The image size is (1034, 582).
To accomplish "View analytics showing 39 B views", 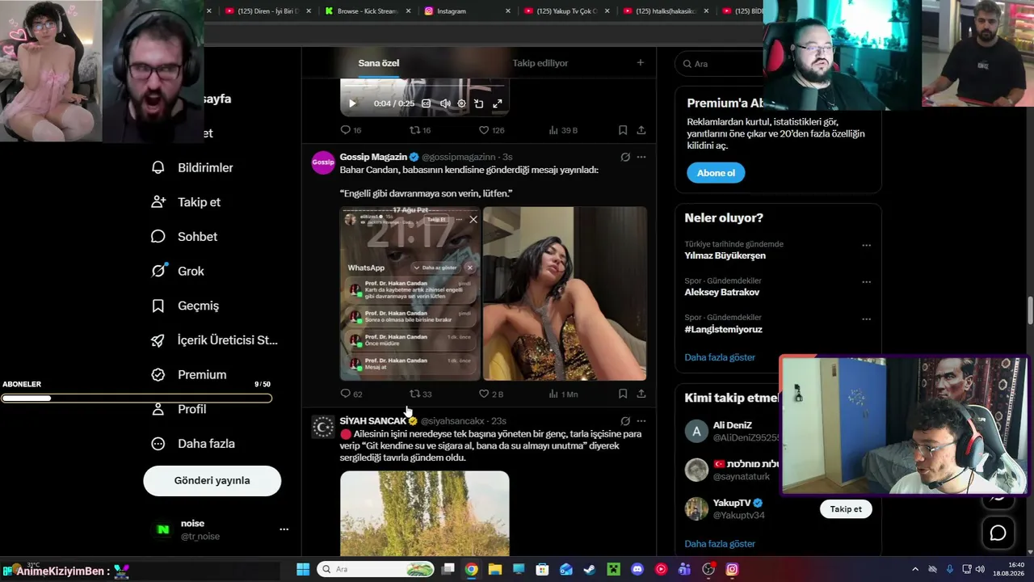I will [563, 130].
